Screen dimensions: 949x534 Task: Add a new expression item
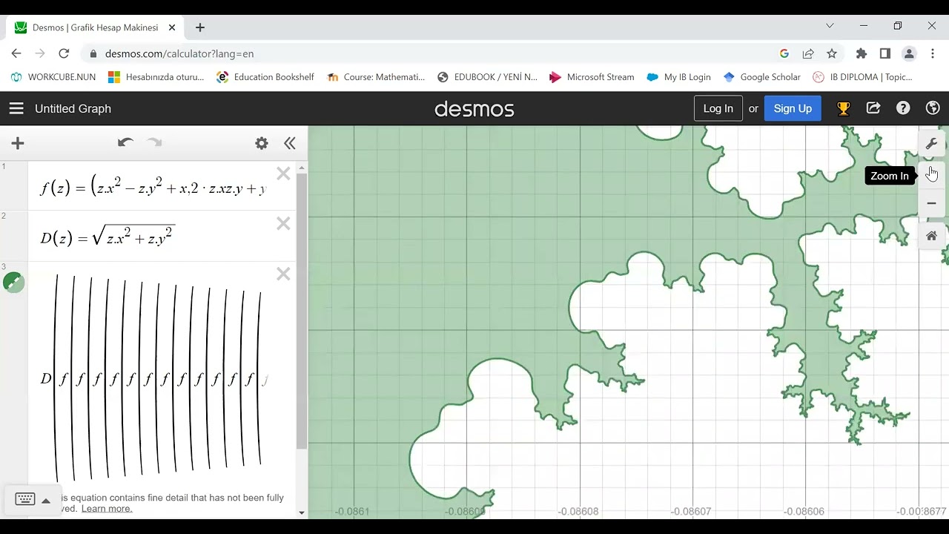[x=18, y=143]
